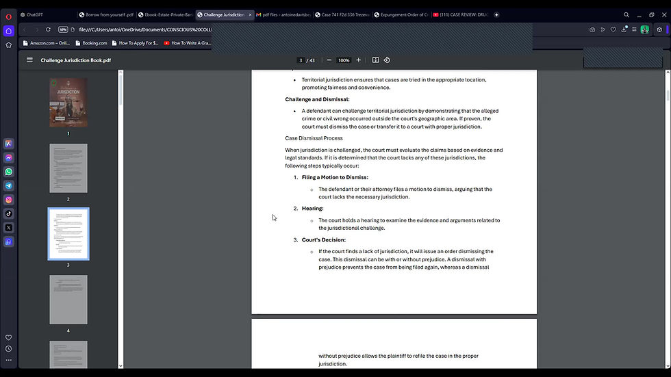Open a new tab with plus button
The width and height of the screenshot is (671, 377).
coord(496,14)
